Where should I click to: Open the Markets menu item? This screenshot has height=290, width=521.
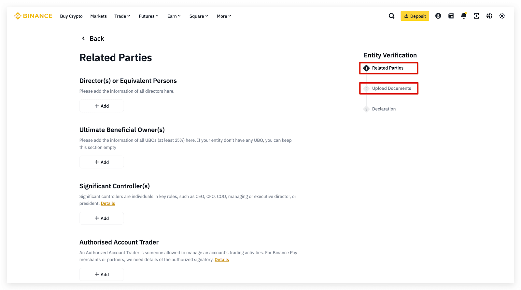tap(98, 16)
